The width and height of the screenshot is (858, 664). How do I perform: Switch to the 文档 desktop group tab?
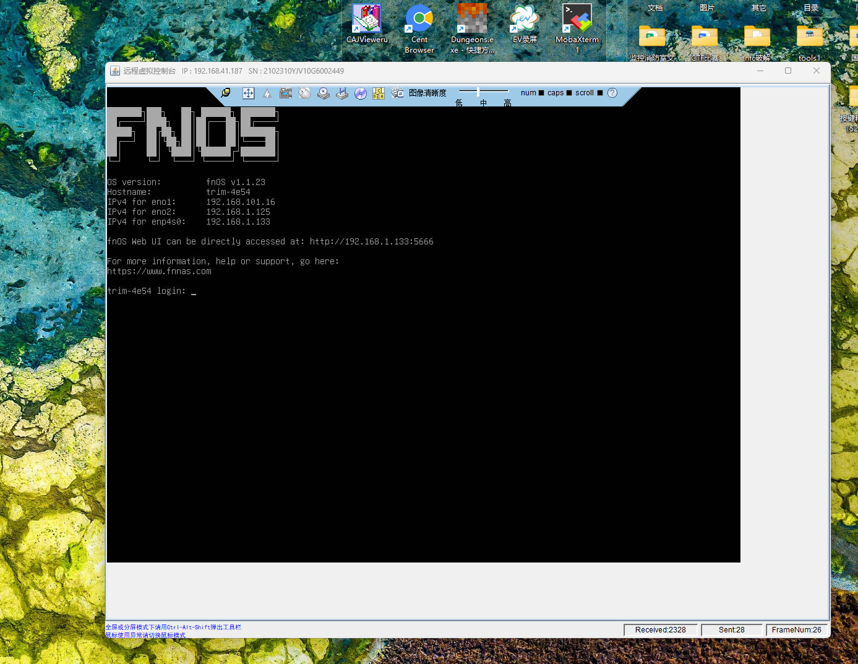pos(655,8)
